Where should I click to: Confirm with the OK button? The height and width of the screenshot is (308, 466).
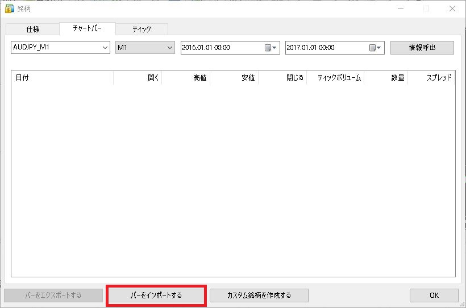point(434,295)
